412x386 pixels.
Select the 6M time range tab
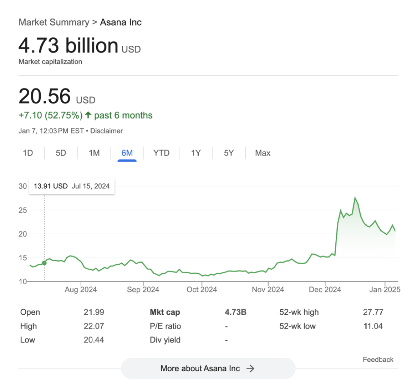click(127, 153)
